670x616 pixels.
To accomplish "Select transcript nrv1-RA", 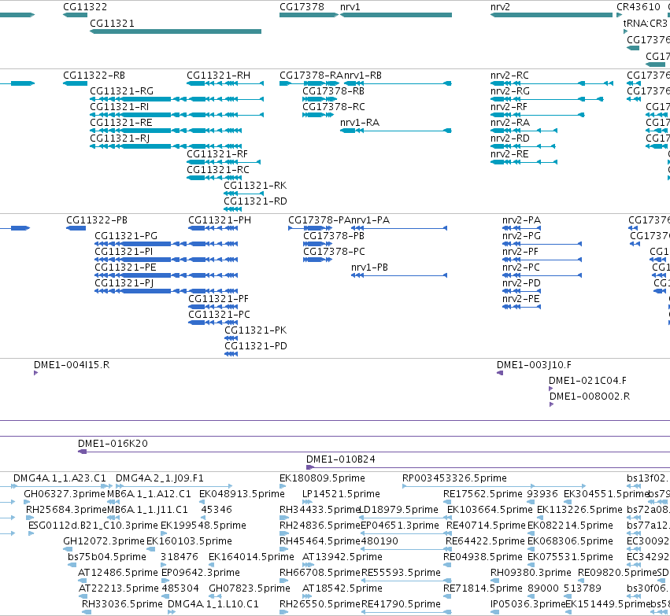I will tap(396, 131).
